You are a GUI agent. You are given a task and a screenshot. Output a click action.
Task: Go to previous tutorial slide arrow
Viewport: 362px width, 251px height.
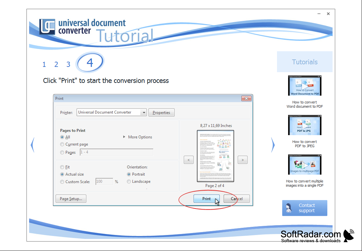coord(33,145)
